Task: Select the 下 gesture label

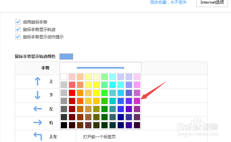Action: 51,95
